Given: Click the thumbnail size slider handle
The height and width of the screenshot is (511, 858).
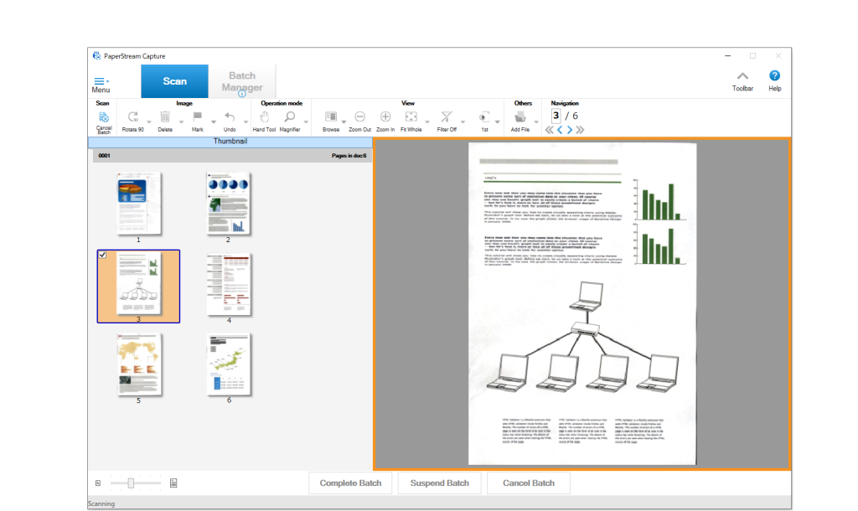Looking at the screenshot, I should point(131,483).
